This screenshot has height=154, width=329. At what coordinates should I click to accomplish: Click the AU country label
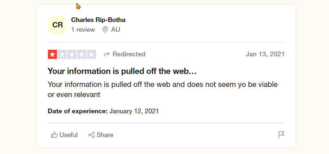[115, 30]
